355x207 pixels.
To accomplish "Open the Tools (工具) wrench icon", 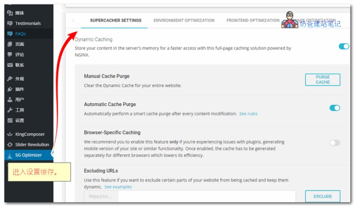I will (x=10, y=110).
